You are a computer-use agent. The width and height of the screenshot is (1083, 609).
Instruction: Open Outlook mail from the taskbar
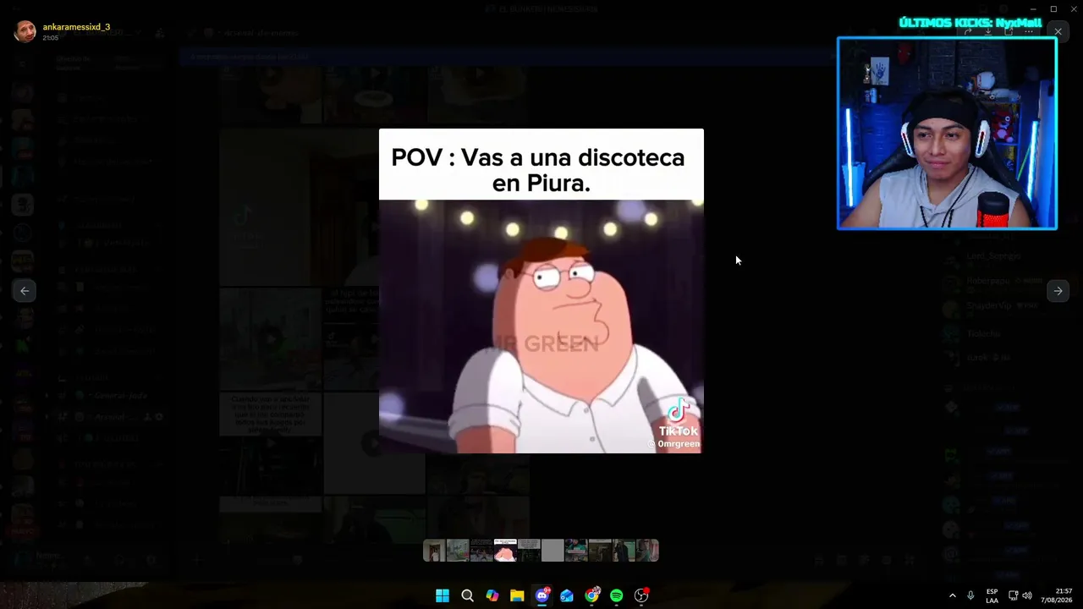click(x=567, y=595)
